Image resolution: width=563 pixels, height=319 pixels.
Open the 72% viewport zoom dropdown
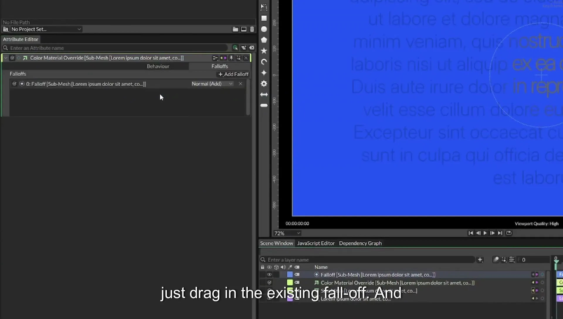(287, 233)
